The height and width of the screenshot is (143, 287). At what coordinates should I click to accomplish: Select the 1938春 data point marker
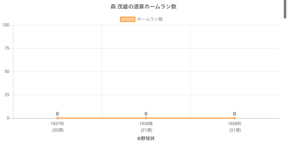(x=146, y=118)
